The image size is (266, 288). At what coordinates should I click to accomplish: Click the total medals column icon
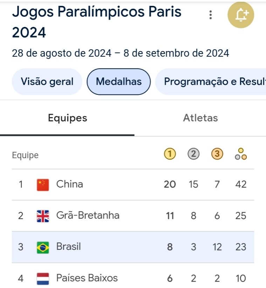[241, 154]
